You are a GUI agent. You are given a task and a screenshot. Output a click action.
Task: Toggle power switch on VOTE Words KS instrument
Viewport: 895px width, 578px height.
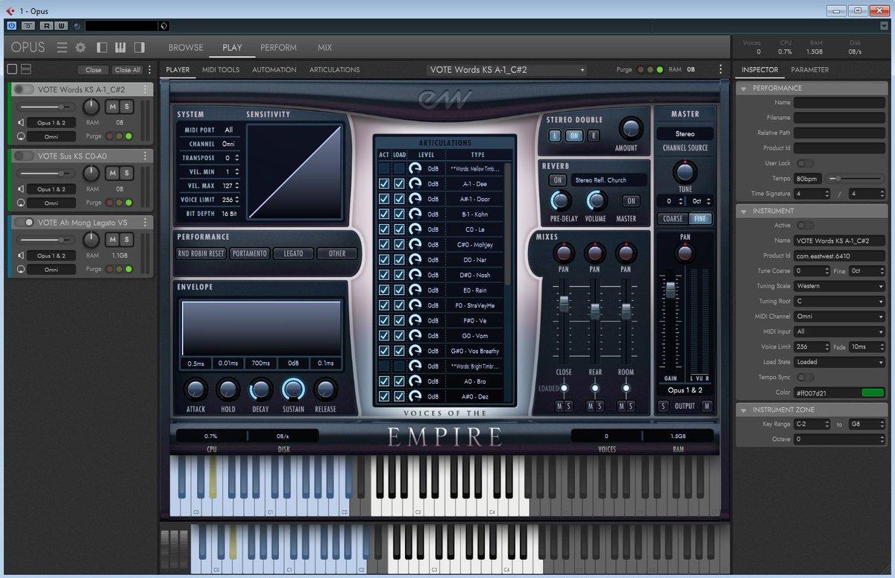click(x=24, y=89)
